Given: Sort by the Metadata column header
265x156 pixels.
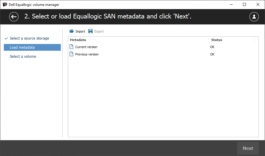Looking at the screenshot, I should click(139, 40).
